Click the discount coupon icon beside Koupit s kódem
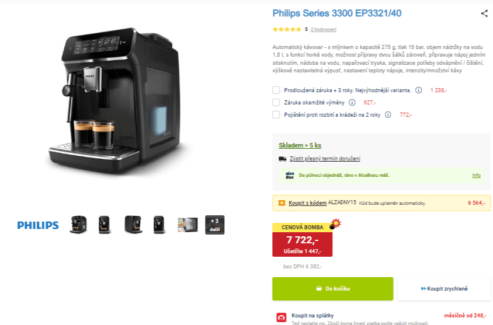 click(x=282, y=203)
